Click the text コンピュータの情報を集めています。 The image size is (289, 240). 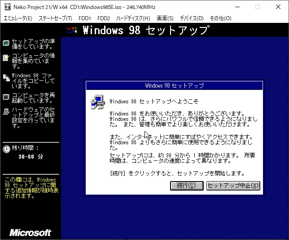click(x=33, y=61)
